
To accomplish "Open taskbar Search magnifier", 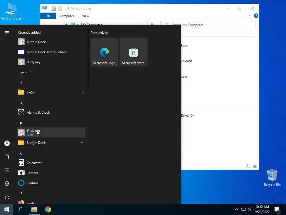I will coord(20,209).
